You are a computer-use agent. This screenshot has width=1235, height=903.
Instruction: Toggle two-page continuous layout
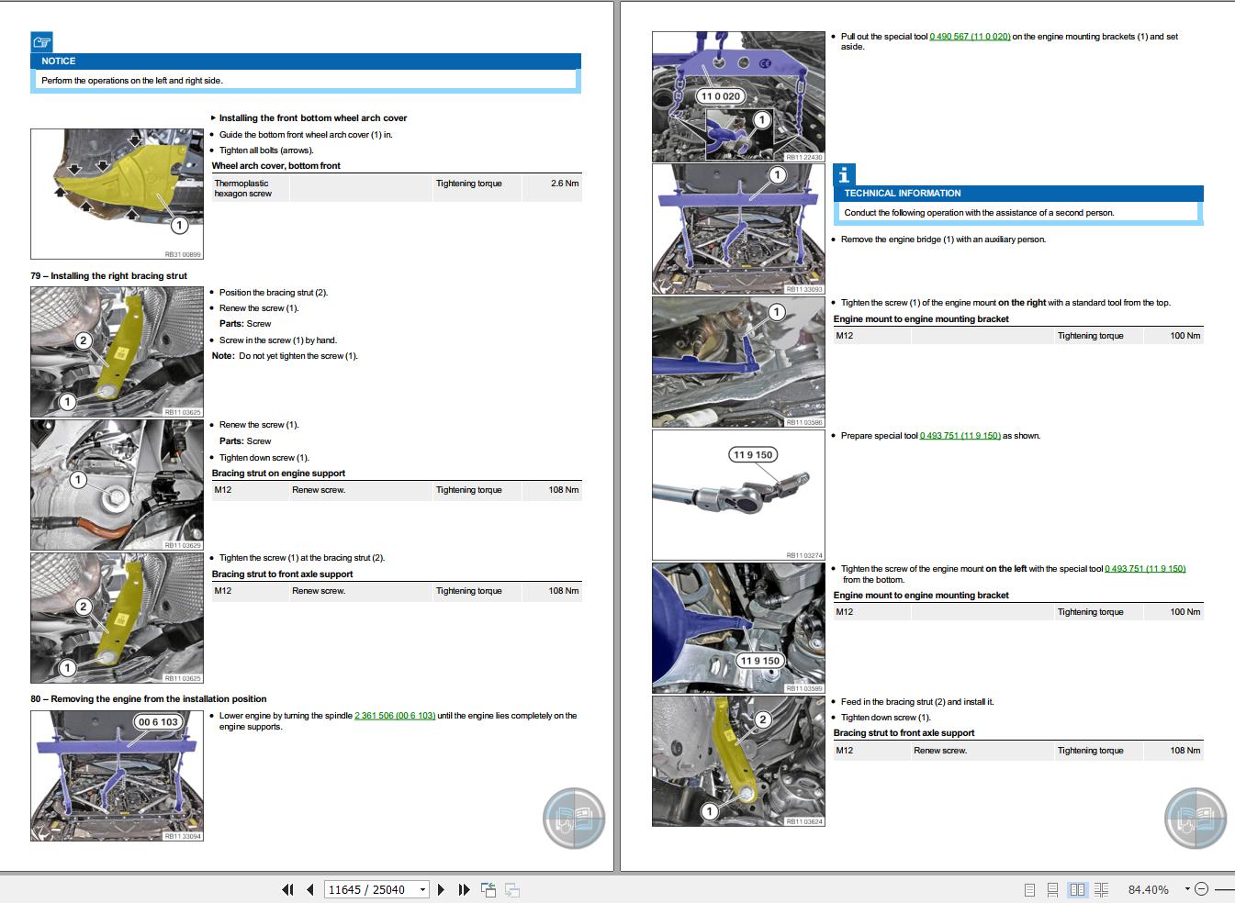click(x=1101, y=889)
